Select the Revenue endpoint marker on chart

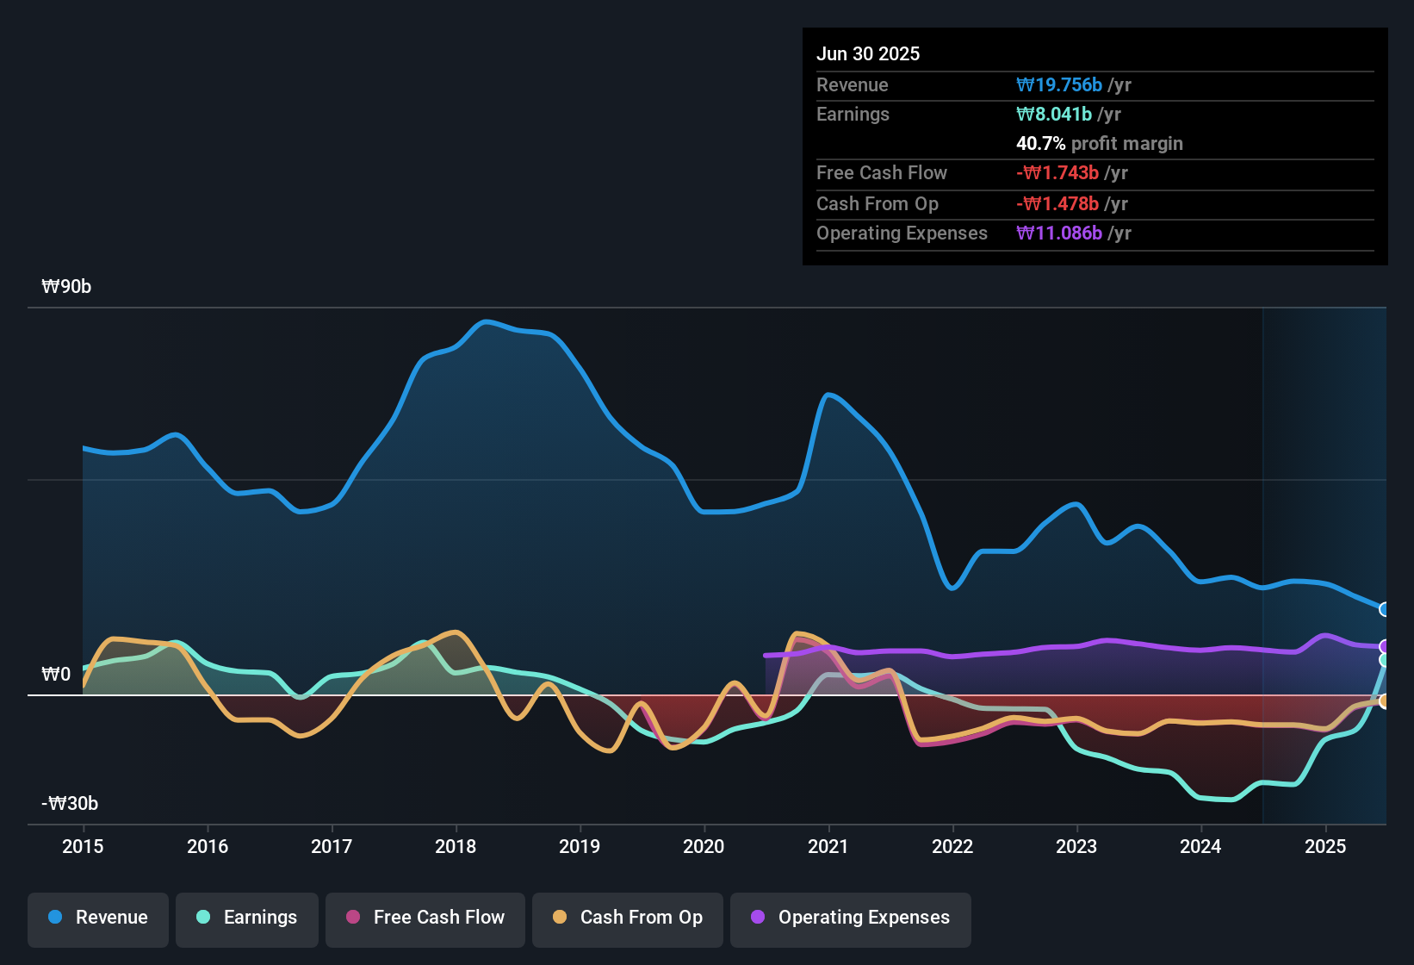pos(1385,609)
